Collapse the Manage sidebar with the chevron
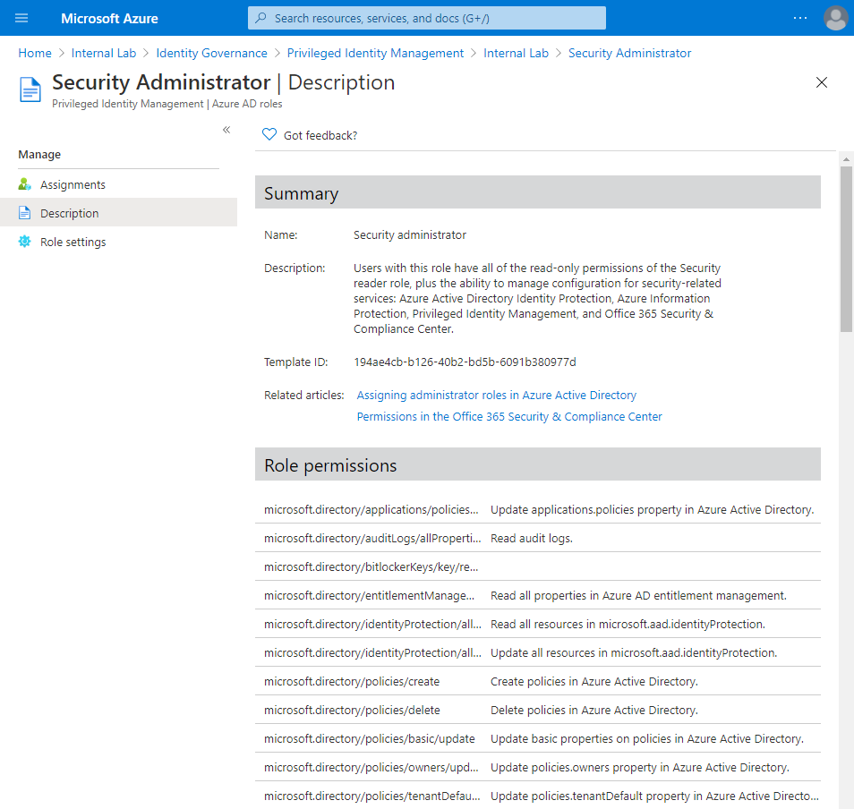Image resolution: width=854 pixels, height=809 pixels. click(x=226, y=130)
